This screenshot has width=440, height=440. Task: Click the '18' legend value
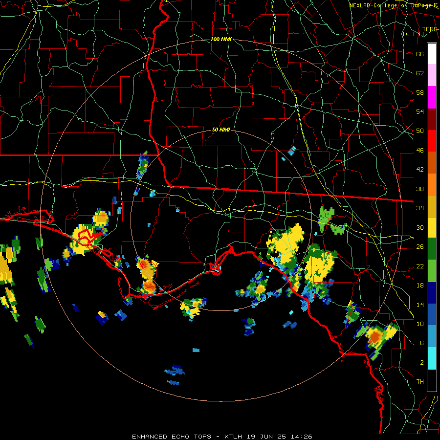coord(420,286)
